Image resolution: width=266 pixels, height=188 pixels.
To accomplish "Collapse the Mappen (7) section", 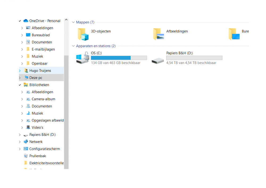I will 73,22.
